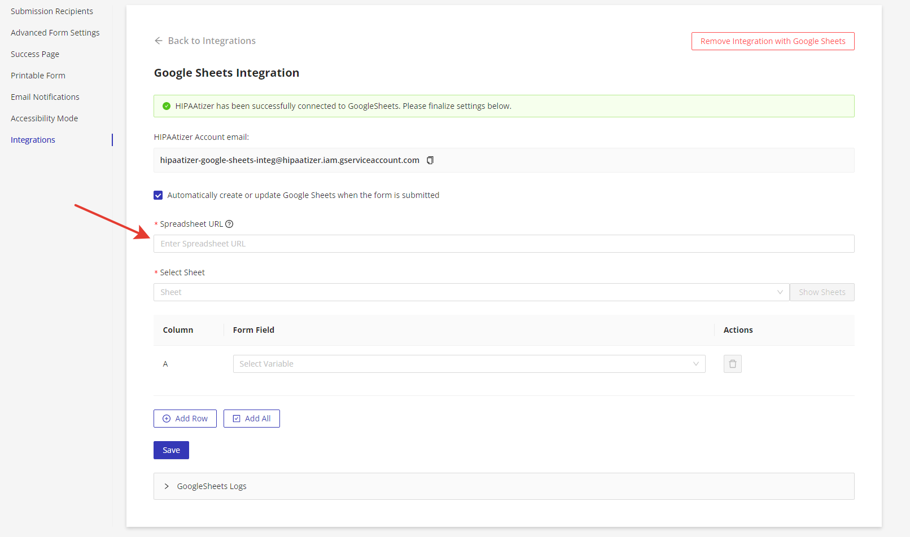Viewport: 910px width, 537px height.
Task: Click the plus icon inside Add Row button
Action: 167,418
